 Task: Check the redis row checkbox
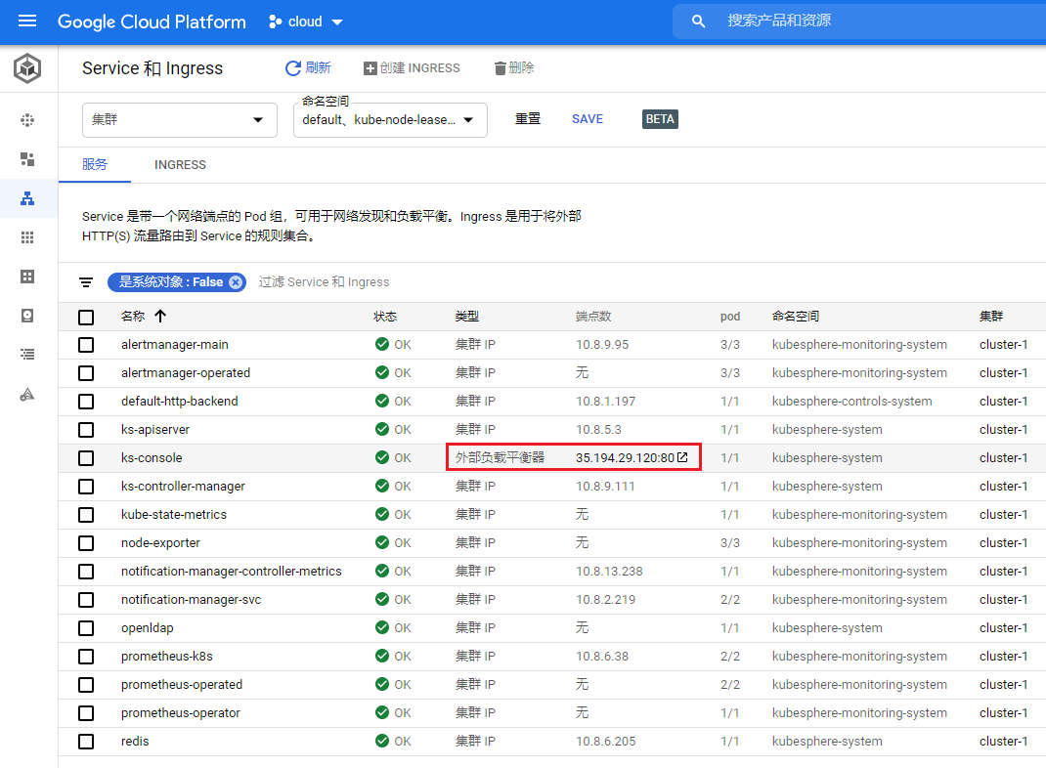click(x=86, y=742)
